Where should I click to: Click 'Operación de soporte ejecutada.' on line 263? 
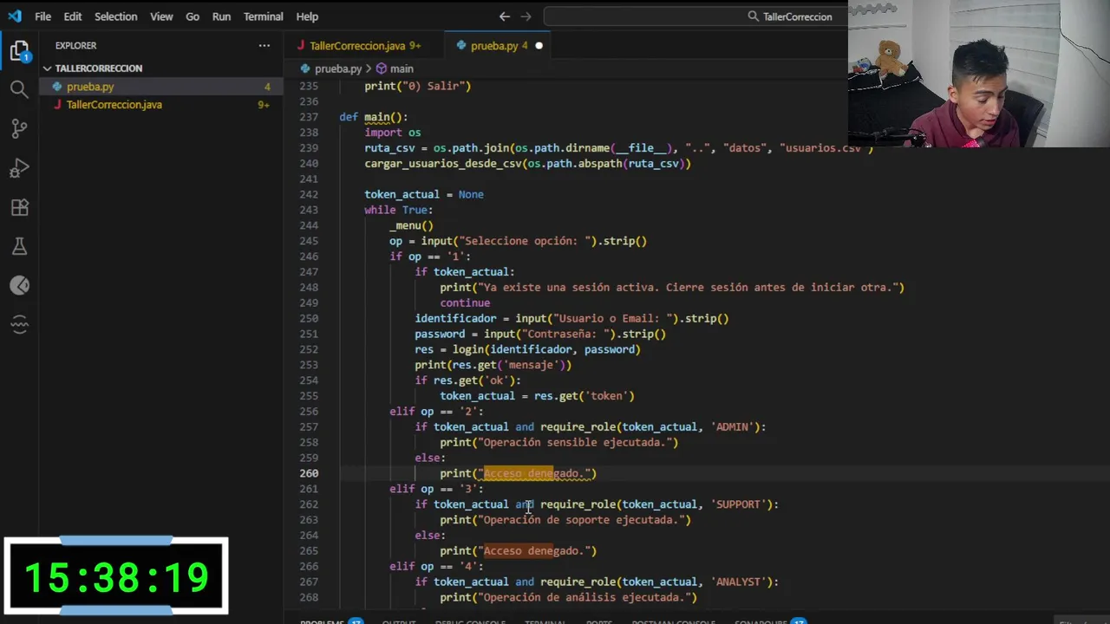[580, 520]
